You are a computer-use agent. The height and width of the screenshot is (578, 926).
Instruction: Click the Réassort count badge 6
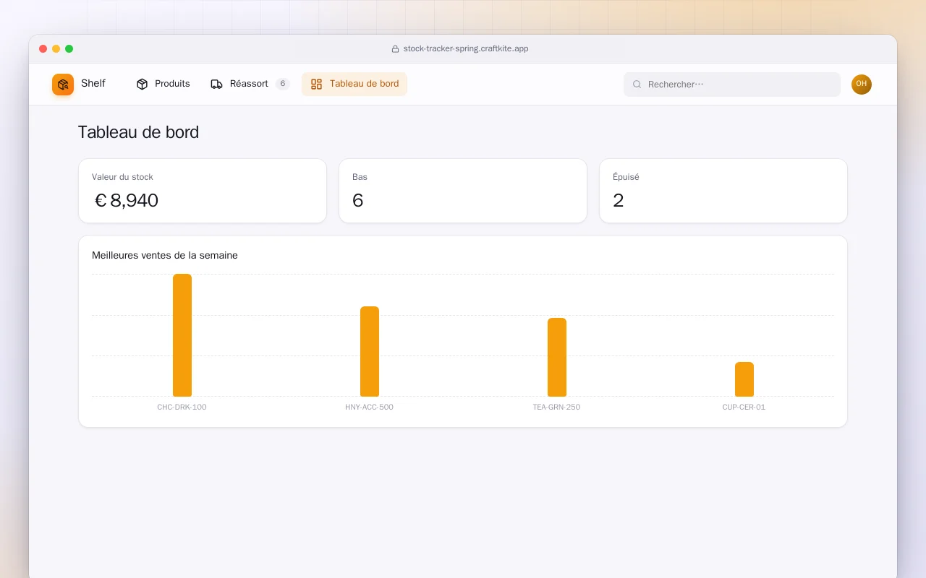283,84
